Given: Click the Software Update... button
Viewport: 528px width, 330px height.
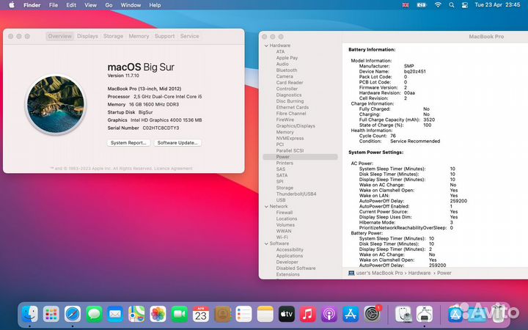Looking at the screenshot, I should click(177, 143).
